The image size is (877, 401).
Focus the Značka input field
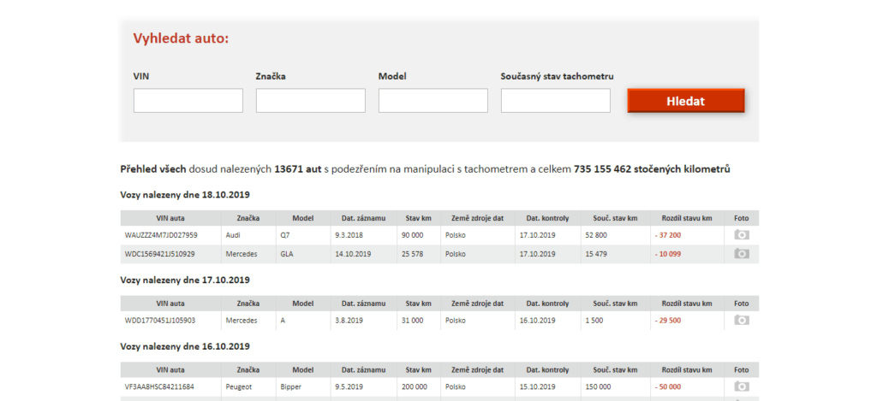tap(310, 101)
